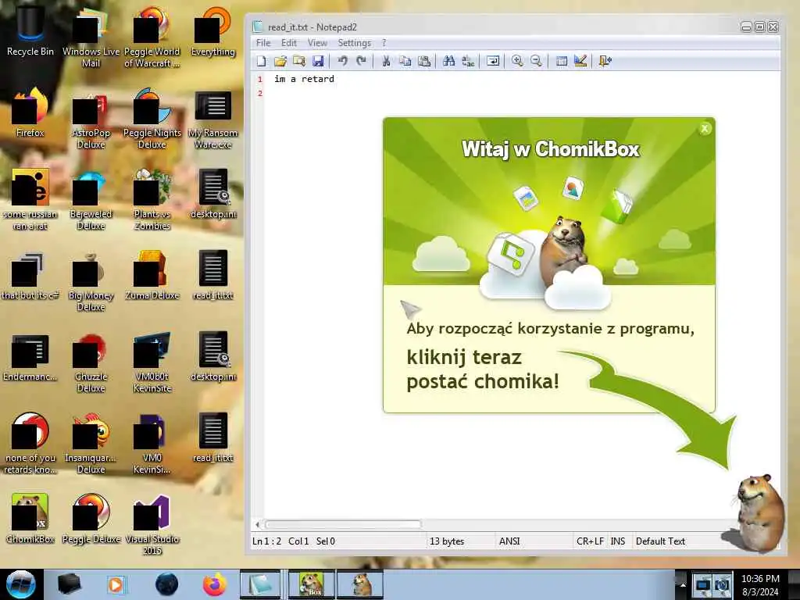This screenshot has width=800, height=600.
Task: Click the Browse files icon in Notepad2 toolbar
Action: pos(299,61)
